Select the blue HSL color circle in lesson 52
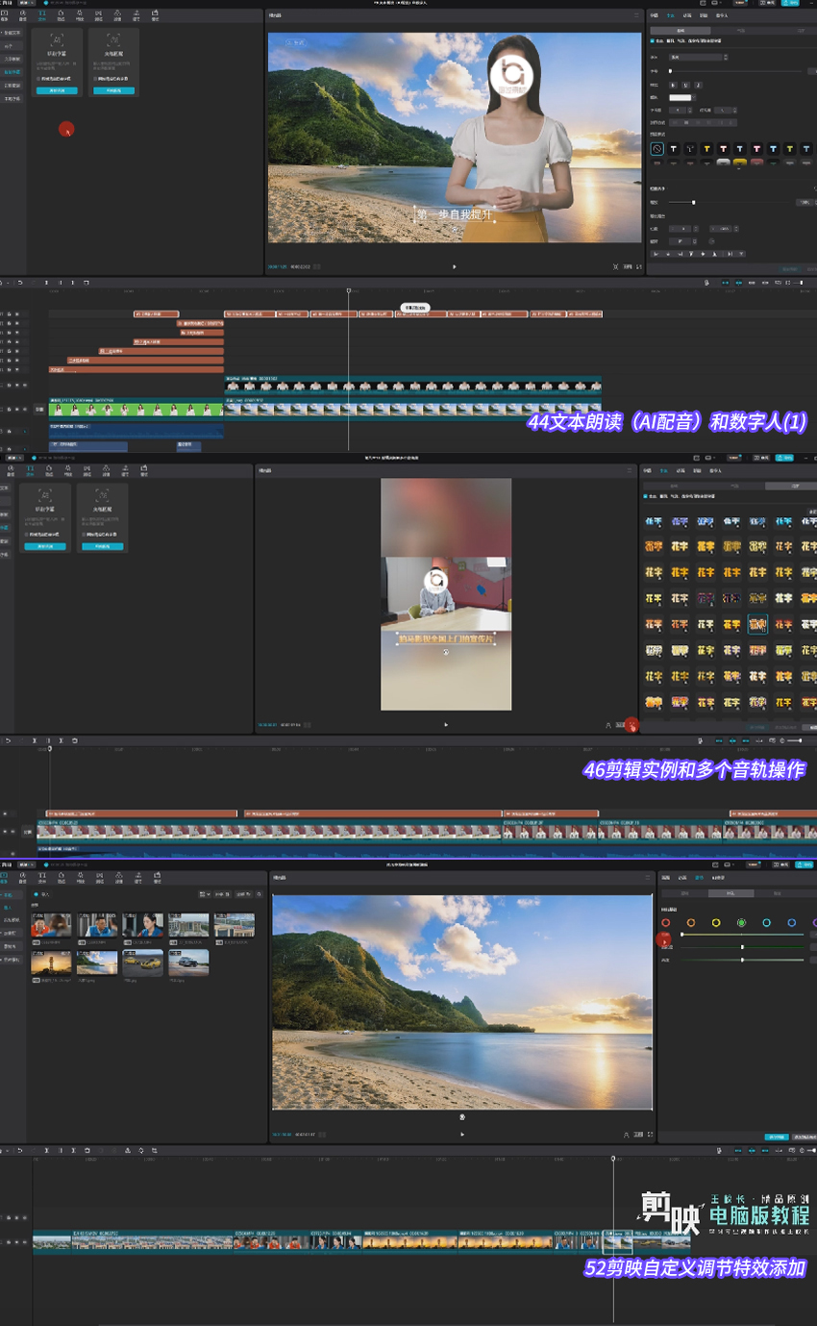The image size is (817, 1326). 792,923
